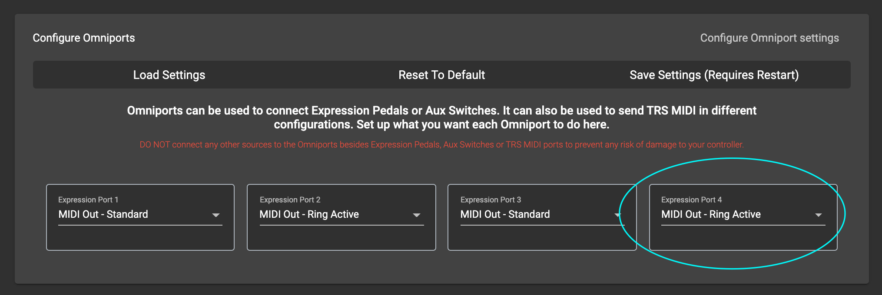
Task: Click the Expression Port 2 dropdown arrow
Action: click(x=417, y=215)
